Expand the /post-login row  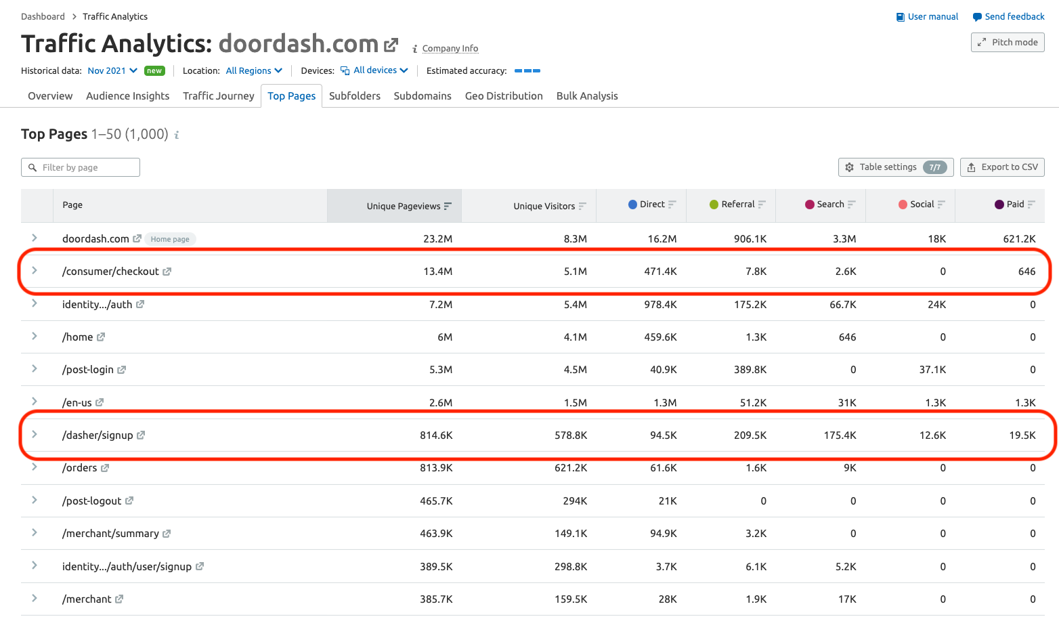pos(35,368)
